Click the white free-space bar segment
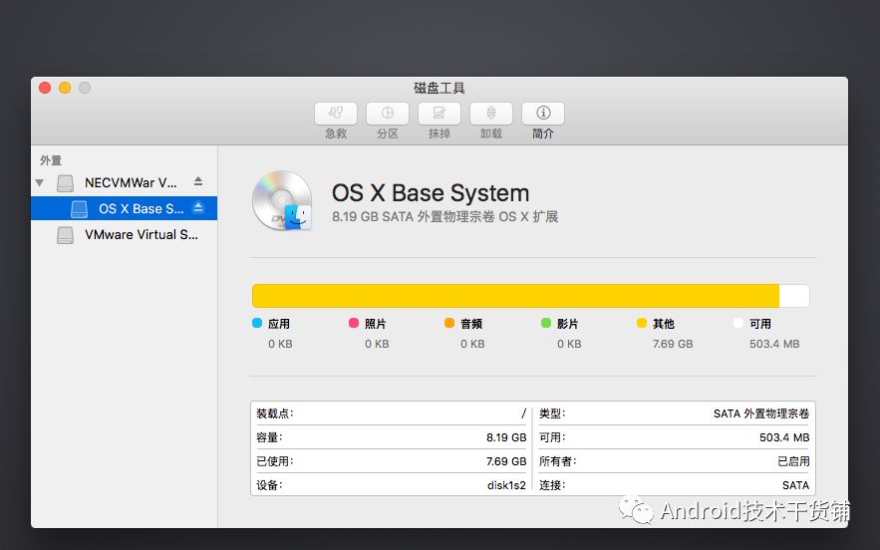 coord(794,296)
